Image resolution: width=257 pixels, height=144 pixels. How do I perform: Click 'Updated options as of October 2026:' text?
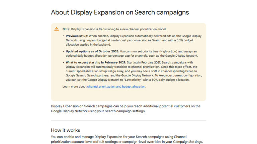coord(92,51)
